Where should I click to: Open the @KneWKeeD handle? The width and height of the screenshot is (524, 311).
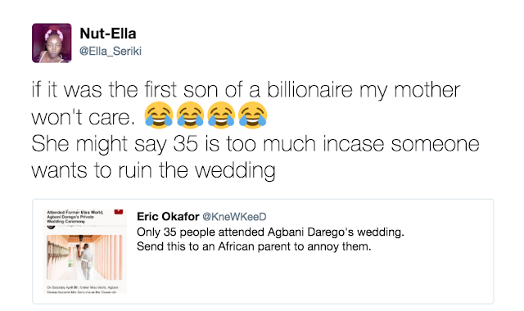coord(234,217)
